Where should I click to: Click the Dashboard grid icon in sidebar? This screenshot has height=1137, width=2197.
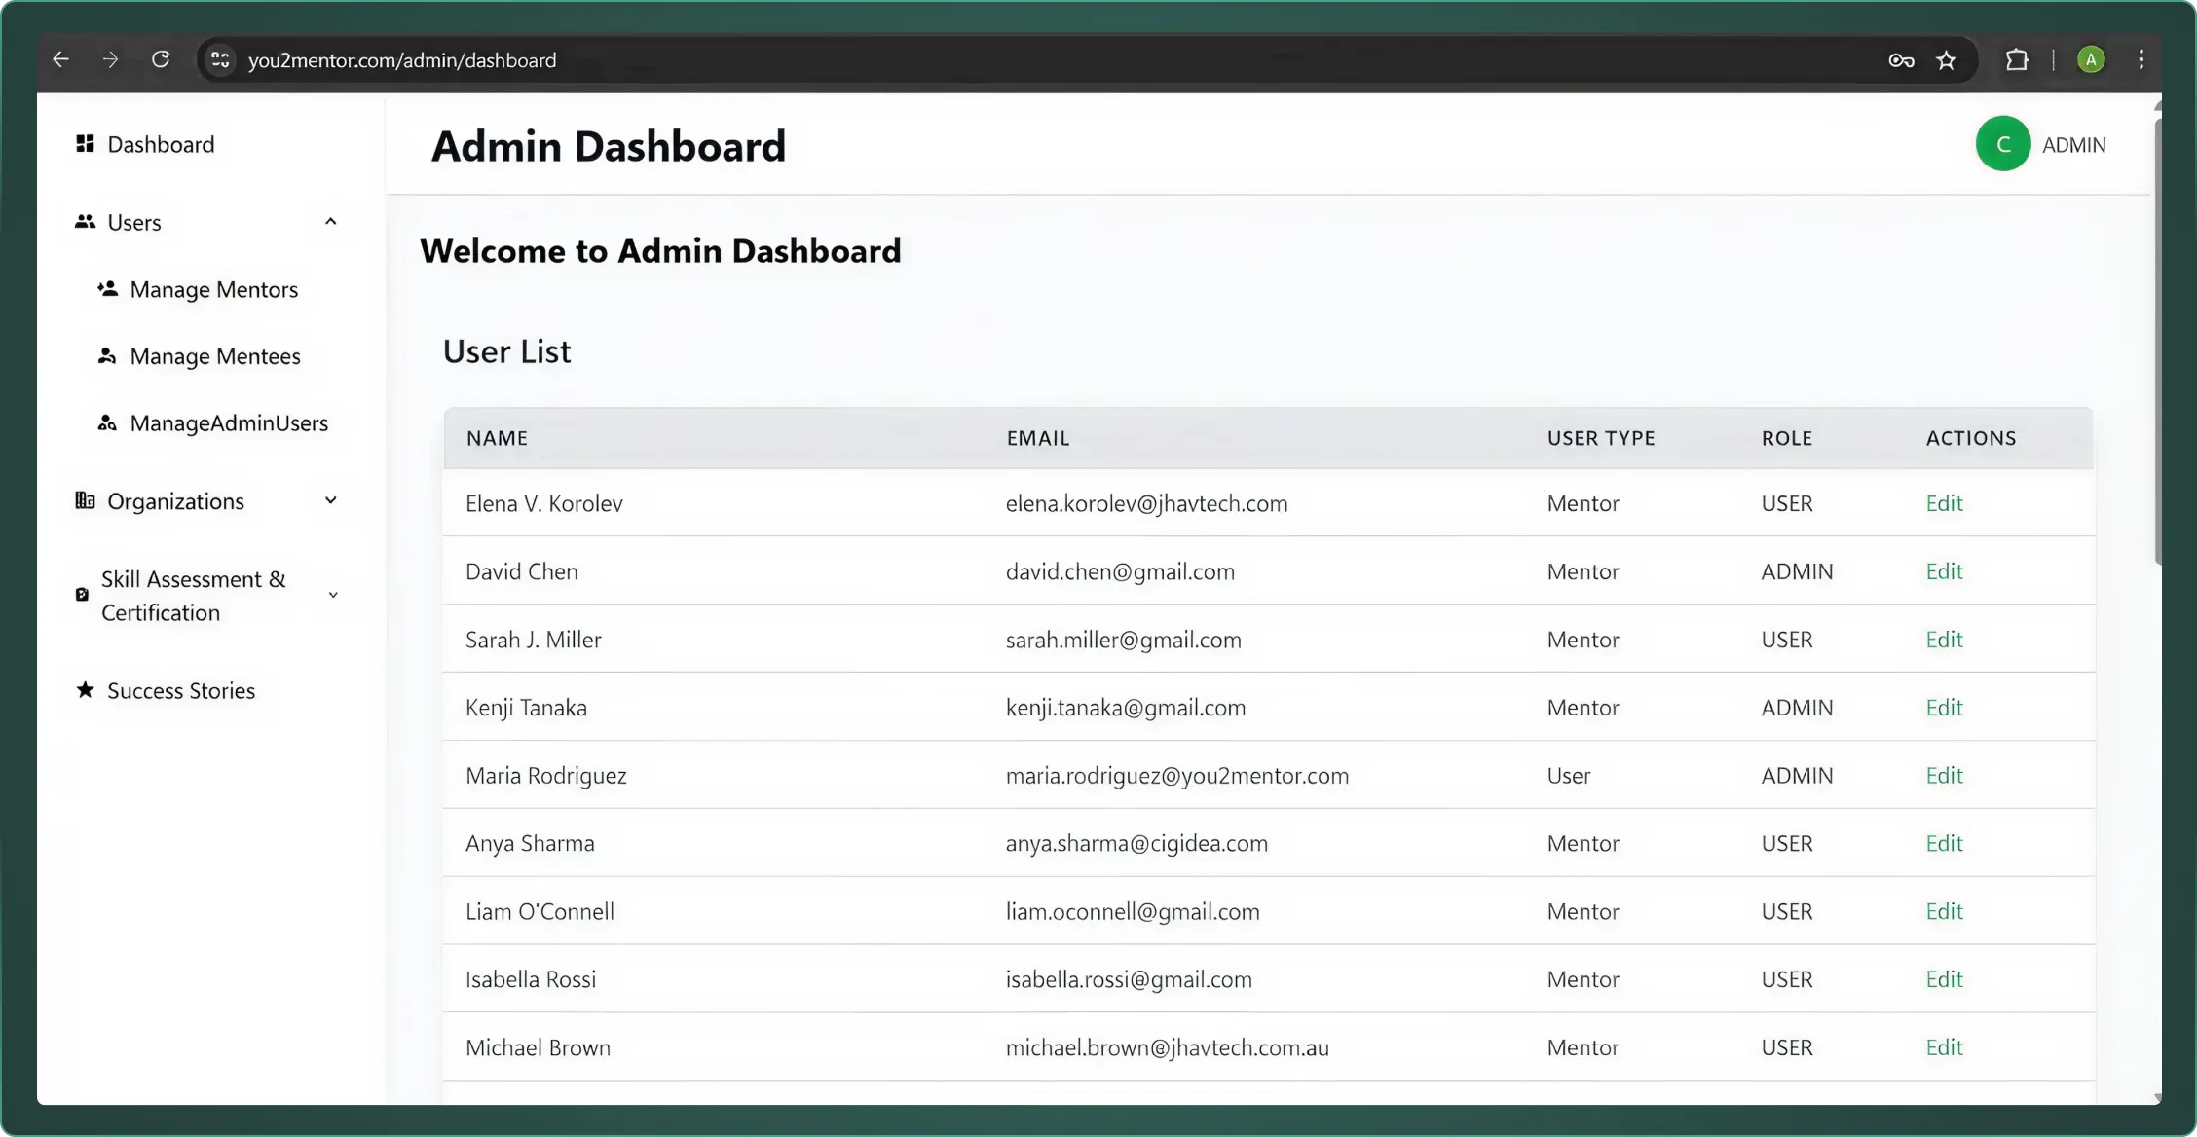(86, 144)
